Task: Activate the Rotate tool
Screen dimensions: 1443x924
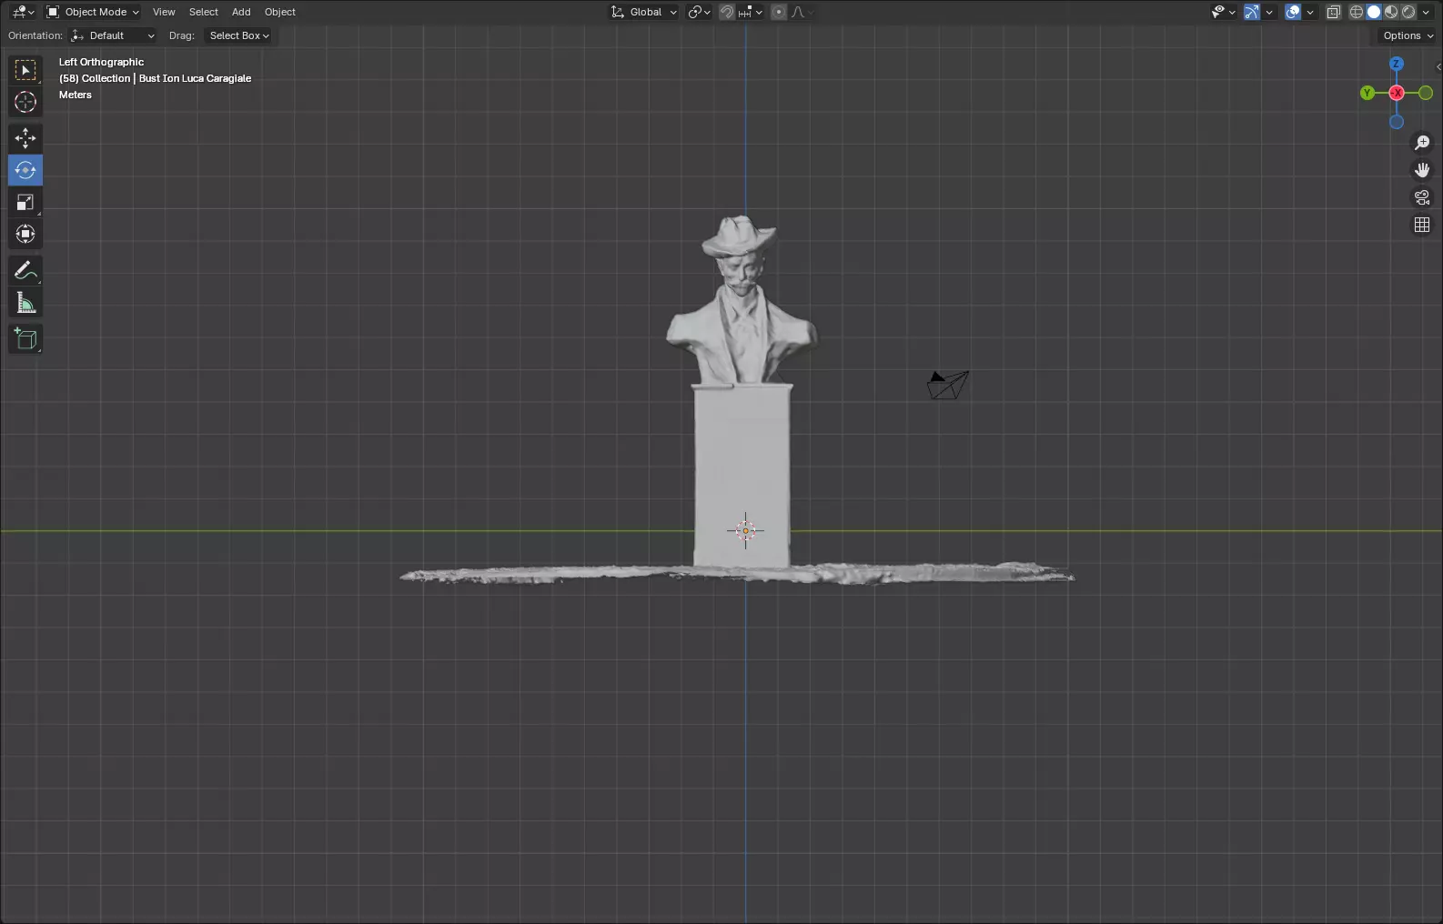Action: pos(25,170)
